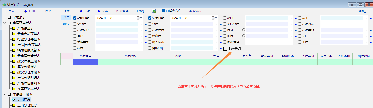
Task: Open the 父仓库 dropdown list
Action: point(141,24)
